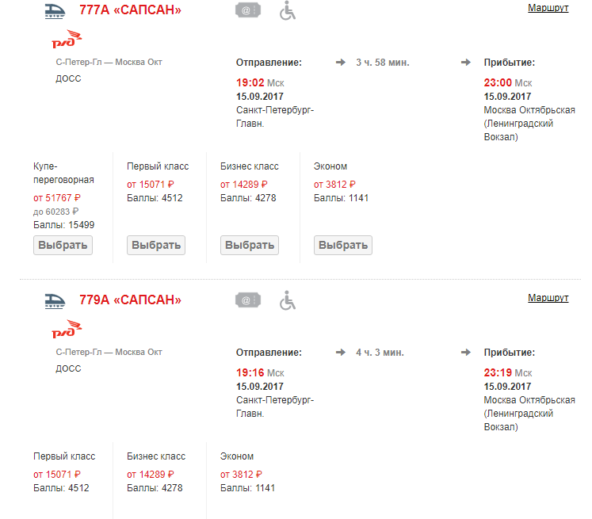Click the 779A «САПСАН» train title
592x519 pixels.
coord(130,300)
